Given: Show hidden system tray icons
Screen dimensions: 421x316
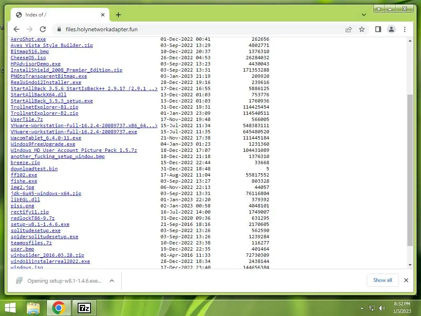Looking at the screenshot, I should tap(362, 308).
